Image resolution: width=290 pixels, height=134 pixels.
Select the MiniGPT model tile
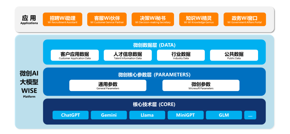[186, 115]
